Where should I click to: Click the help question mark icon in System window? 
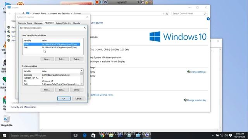pyautogui.click(x=208, y=19)
